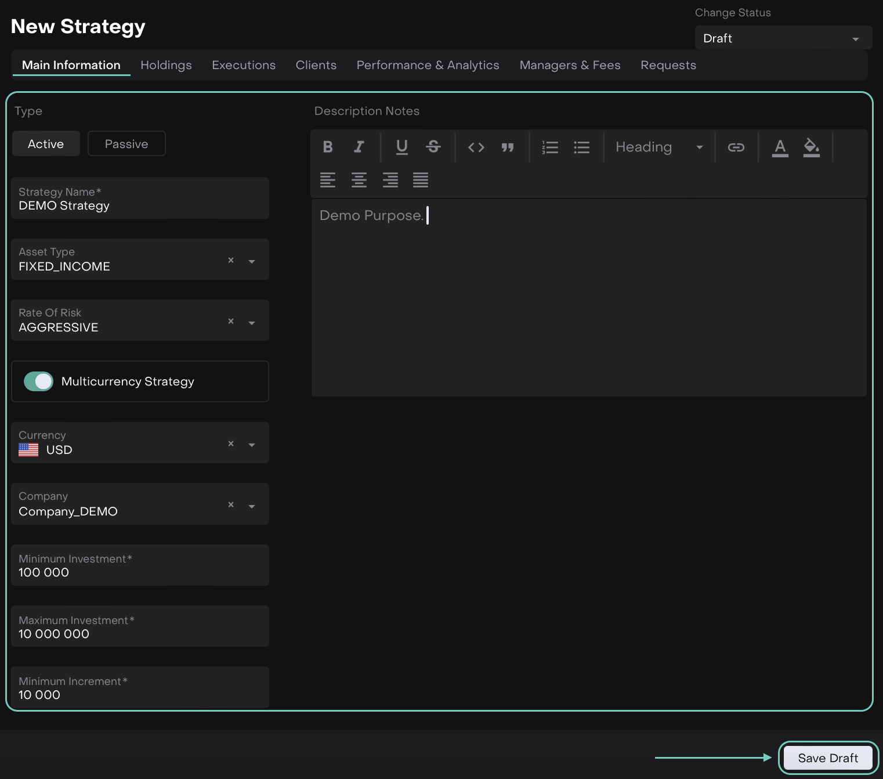Screen dimensions: 883x779
Task: Toggle bold formatting in description editor
Action: coord(328,147)
